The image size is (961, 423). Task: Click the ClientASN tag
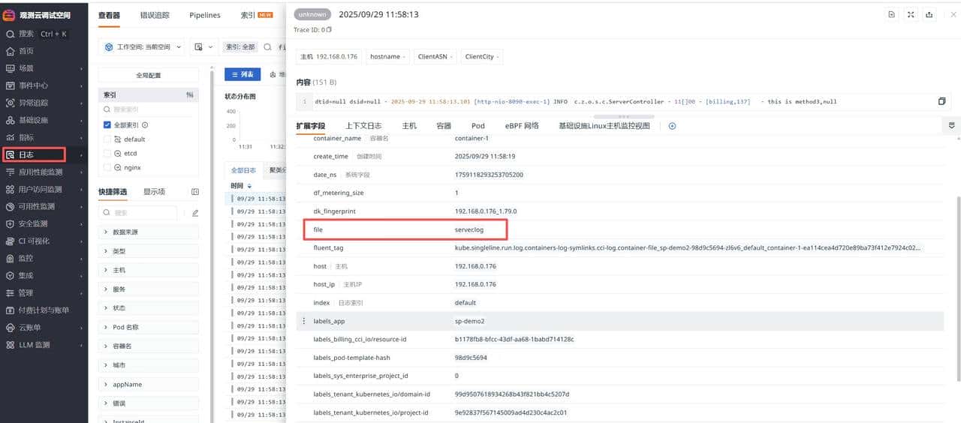click(435, 56)
